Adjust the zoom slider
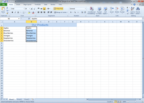Image resolution: width=144 pixels, height=103 pixels. click(x=135, y=102)
